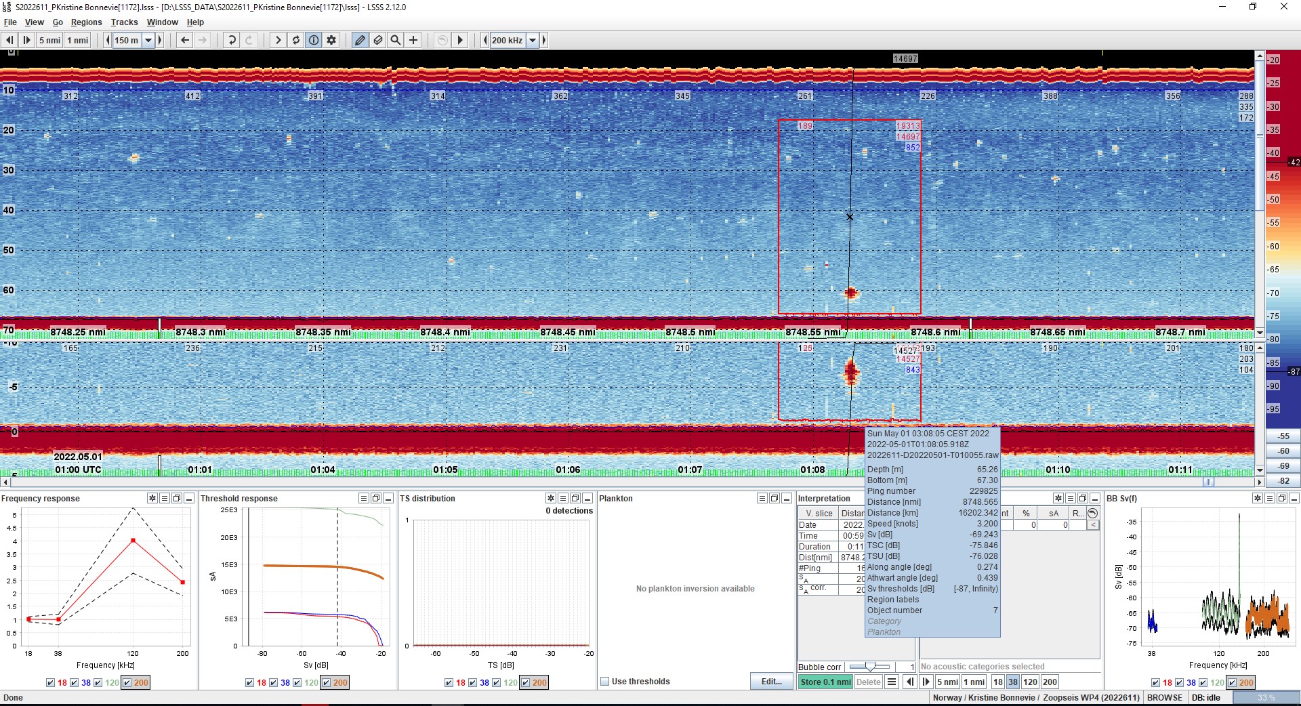Open the Regions menu
The width and height of the screenshot is (1301, 706).
click(86, 22)
